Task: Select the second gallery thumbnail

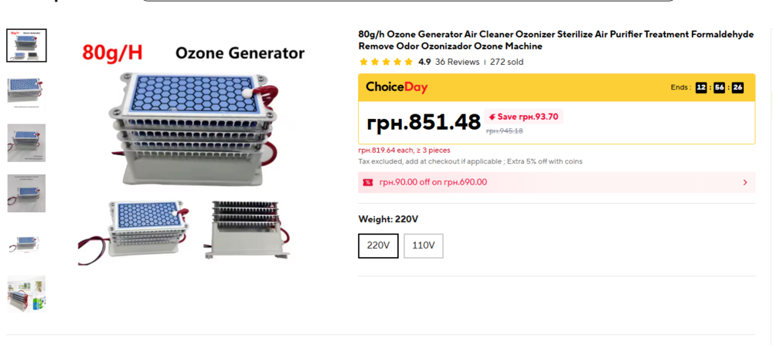Action: pos(26,93)
